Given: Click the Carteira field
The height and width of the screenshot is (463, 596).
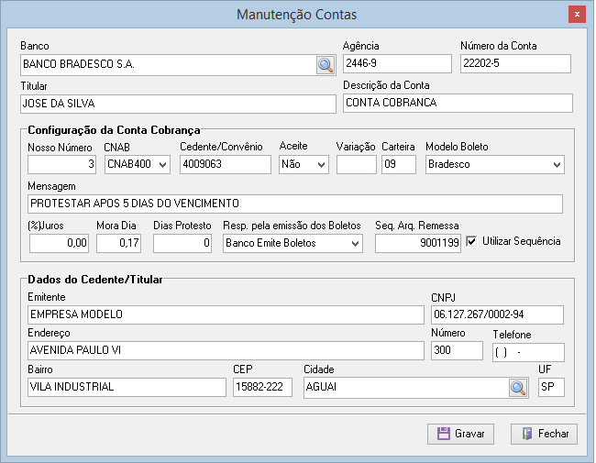Looking at the screenshot, I should (x=399, y=164).
